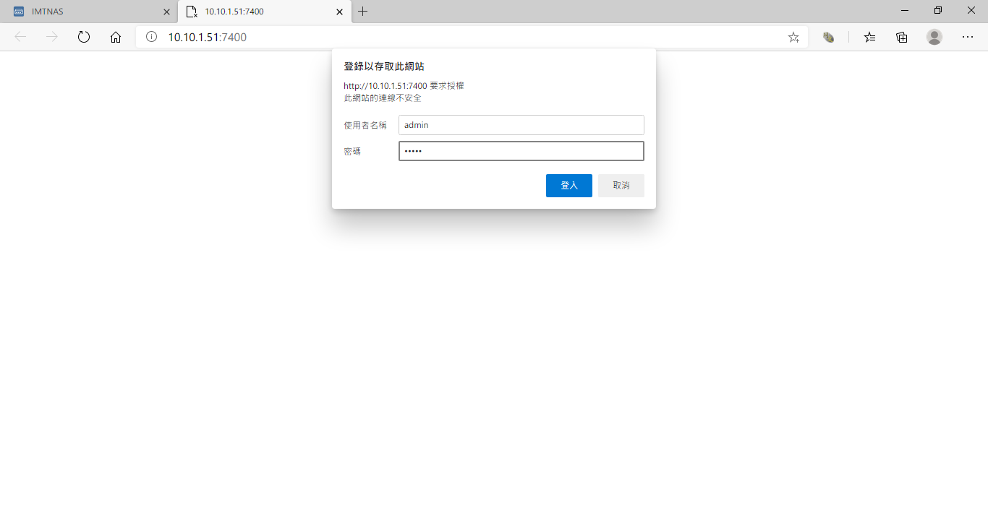Open the collections icon
988x526 pixels.
click(902, 37)
